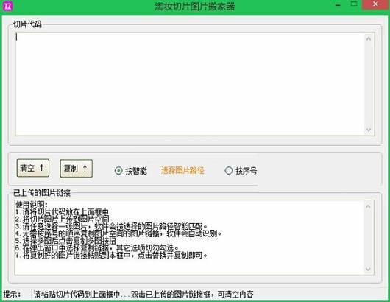The width and height of the screenshot is (390, 302).
Task: Select the 按序号 radio option
Action: (x=241, y=171)
